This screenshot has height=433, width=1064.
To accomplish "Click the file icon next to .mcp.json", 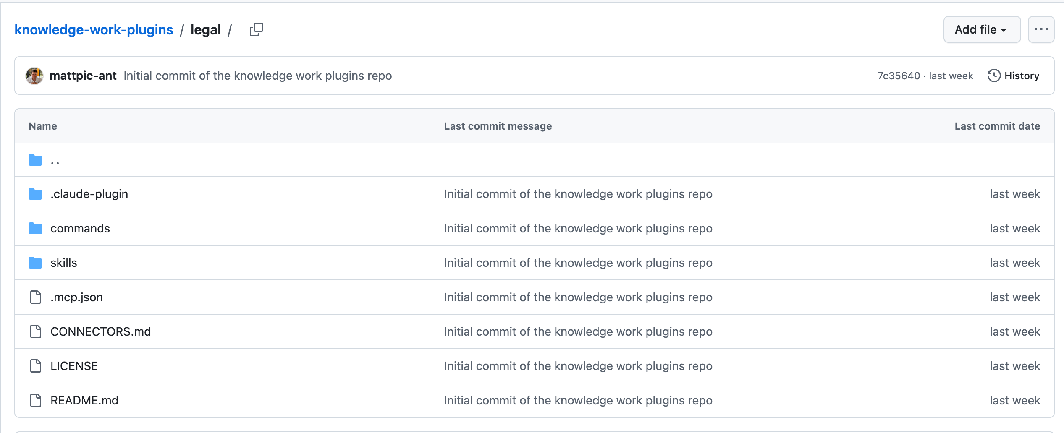I will (35, 297).
